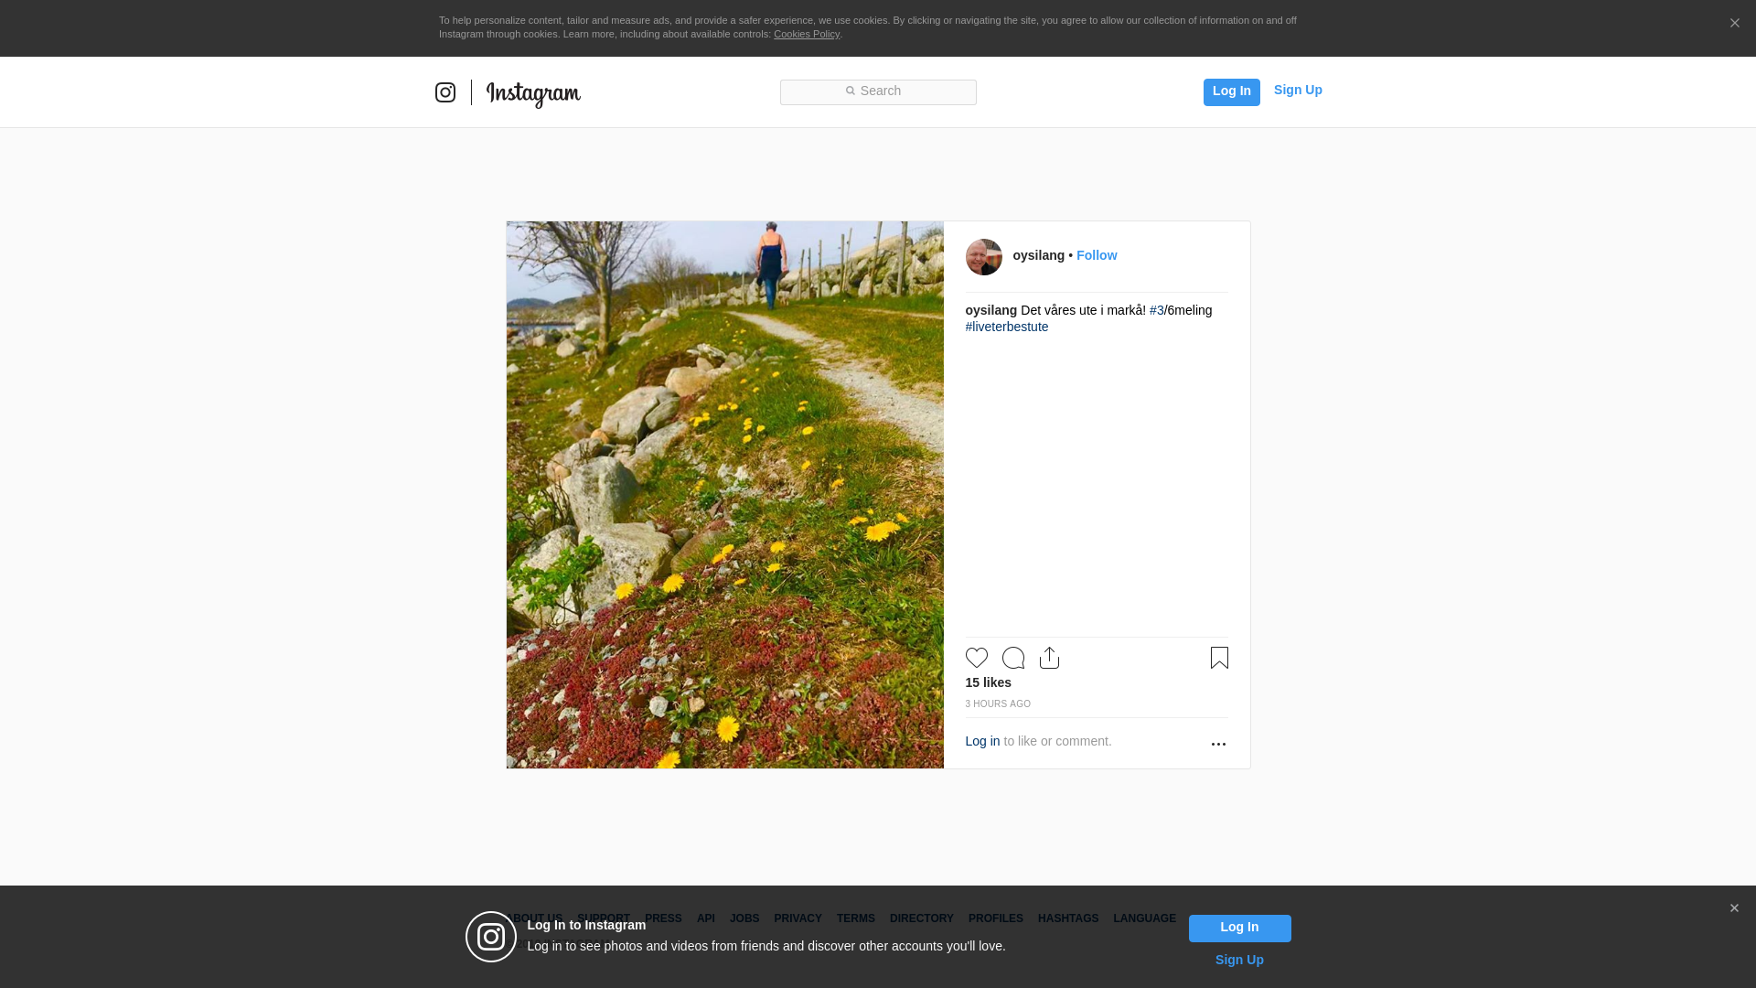
Task: Click Log In button in bottom banner
Action: click(1239, 928)
